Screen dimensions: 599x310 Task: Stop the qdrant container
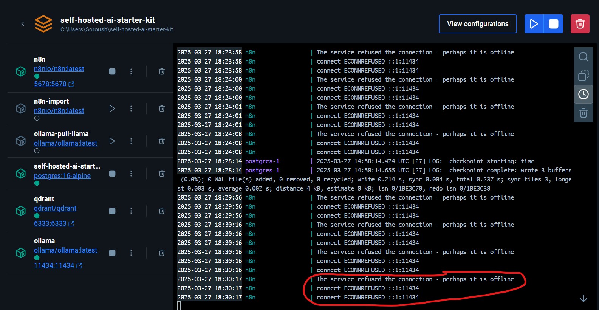(112, 211)
